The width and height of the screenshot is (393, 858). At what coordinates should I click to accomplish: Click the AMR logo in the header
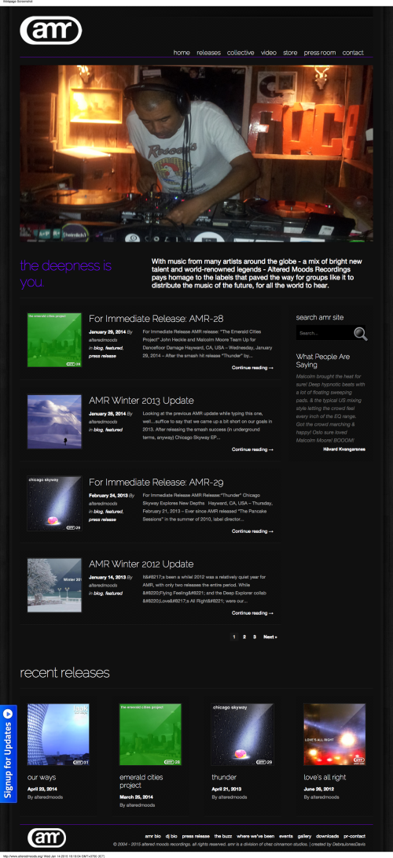(50, 30)
